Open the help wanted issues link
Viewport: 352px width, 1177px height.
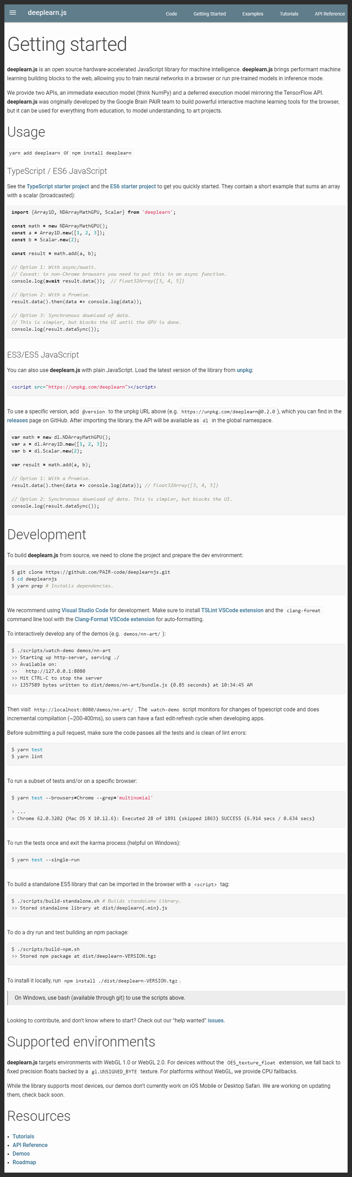click(x=216, y=1020)
